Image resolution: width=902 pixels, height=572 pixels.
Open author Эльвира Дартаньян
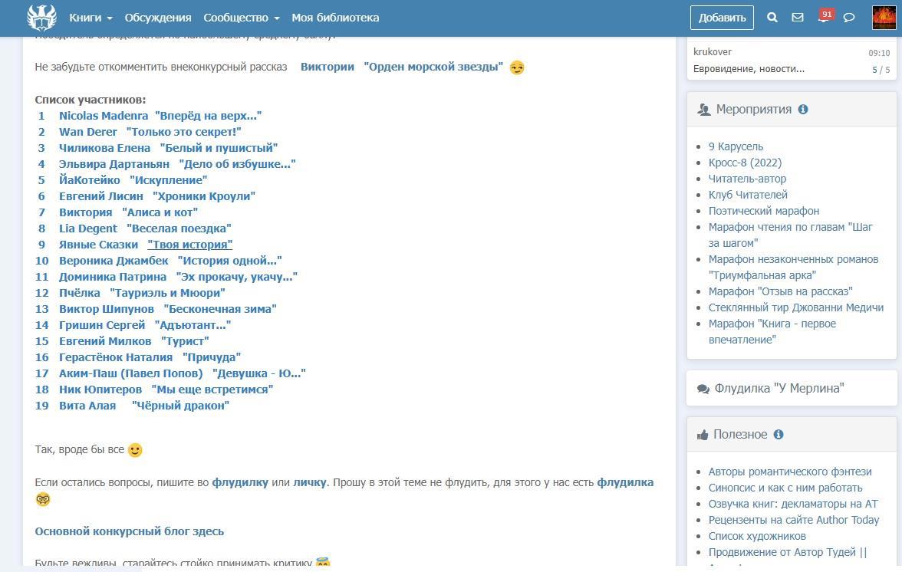point(114,164)
